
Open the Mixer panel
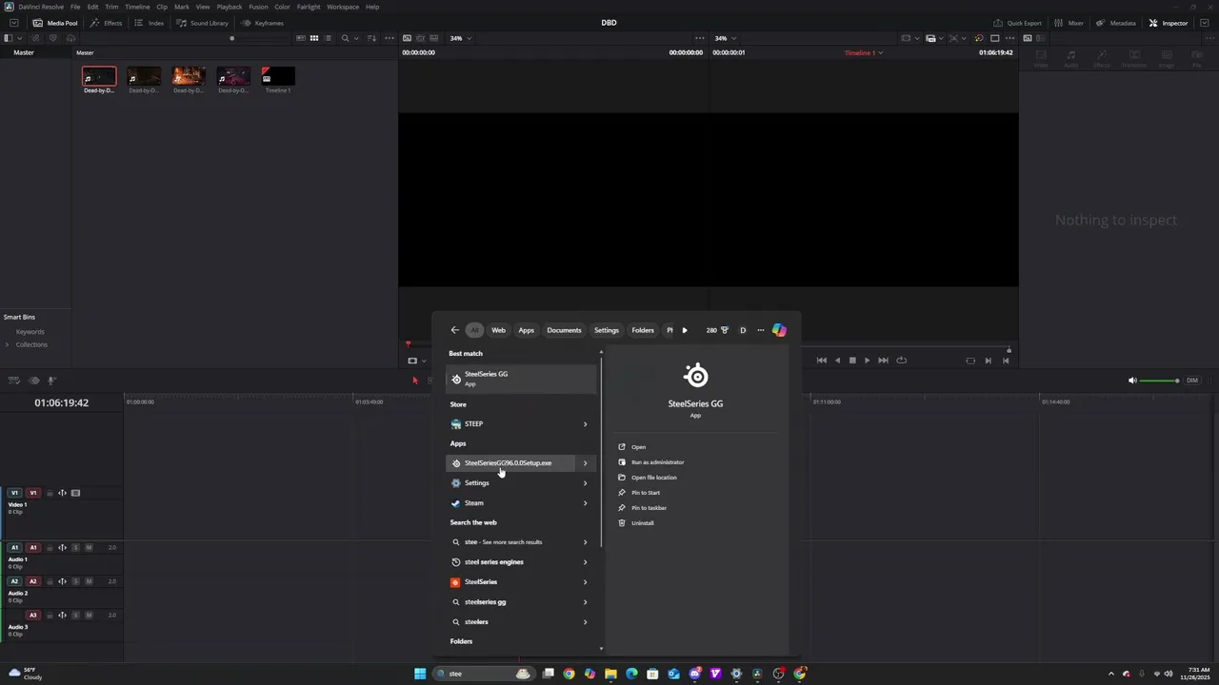coord(1069,23)
